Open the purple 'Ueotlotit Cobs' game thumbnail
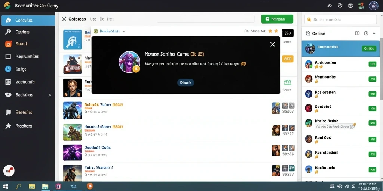 coord(72,153)
